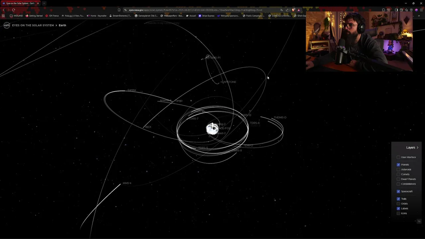
Task: Open the Gamesplanet bookmark
Action: (146, 16)
